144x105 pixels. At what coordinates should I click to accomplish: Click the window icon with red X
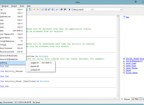(46, 9)
